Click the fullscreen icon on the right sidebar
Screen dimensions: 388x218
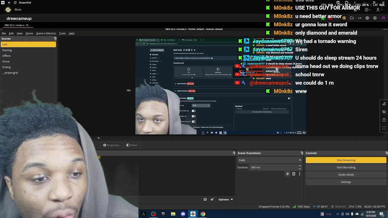click(x=384, y=128)
